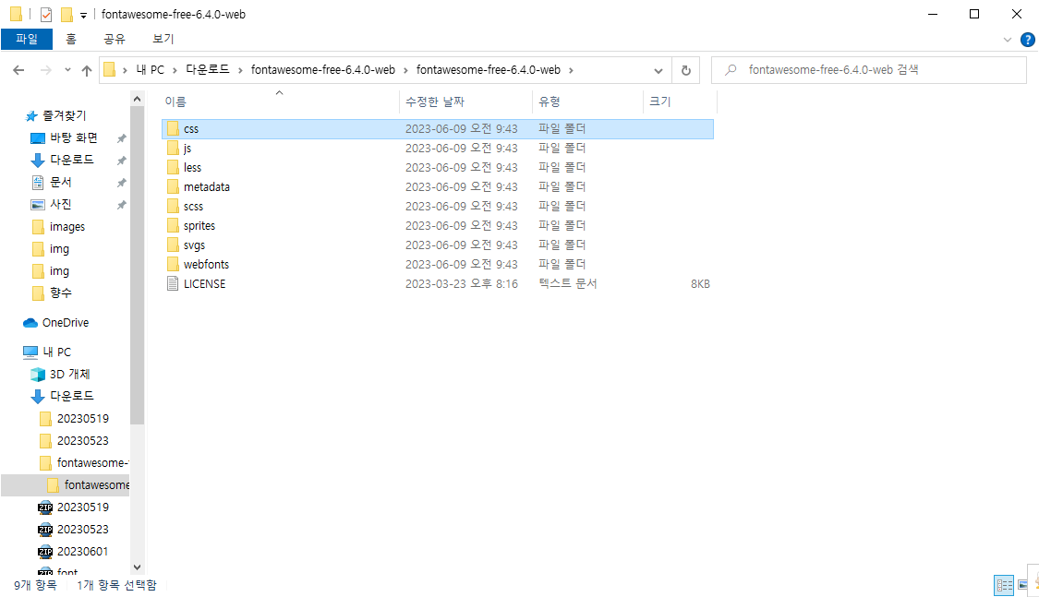This screenshot has height=597, width=1039.
Task: Select the svgs folder icon
Action: [x=173, y=245]
